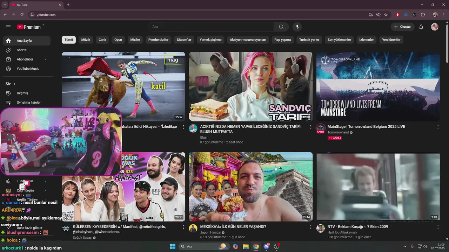This screenshot has width=449, height=252.
Task: Visit the Japon Hamza channel name
Action: [210, 232]
